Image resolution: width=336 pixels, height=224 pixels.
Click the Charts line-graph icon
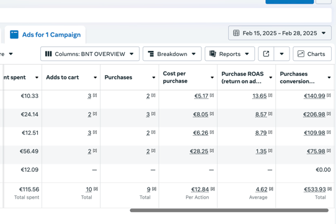[301, 54]
